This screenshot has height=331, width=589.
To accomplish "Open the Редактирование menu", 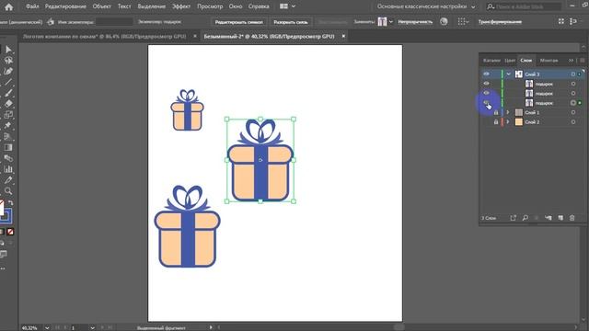I will tap(65, 6).
